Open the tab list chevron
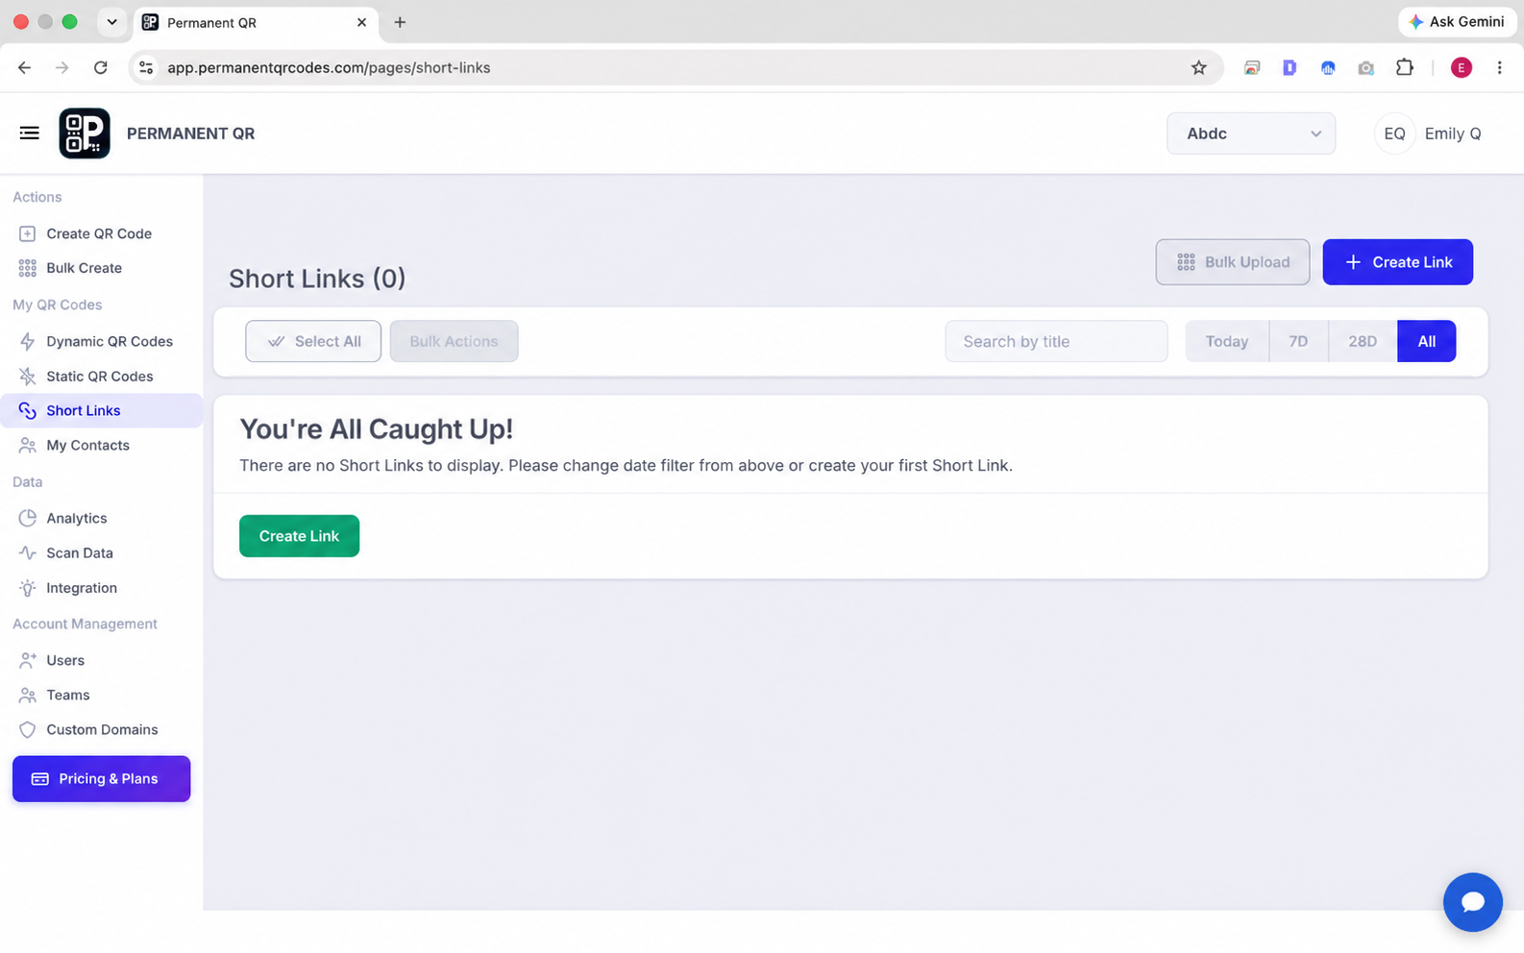Viewport: 1524px width, 953px height. pyautogui.click(x=111, y=22)
